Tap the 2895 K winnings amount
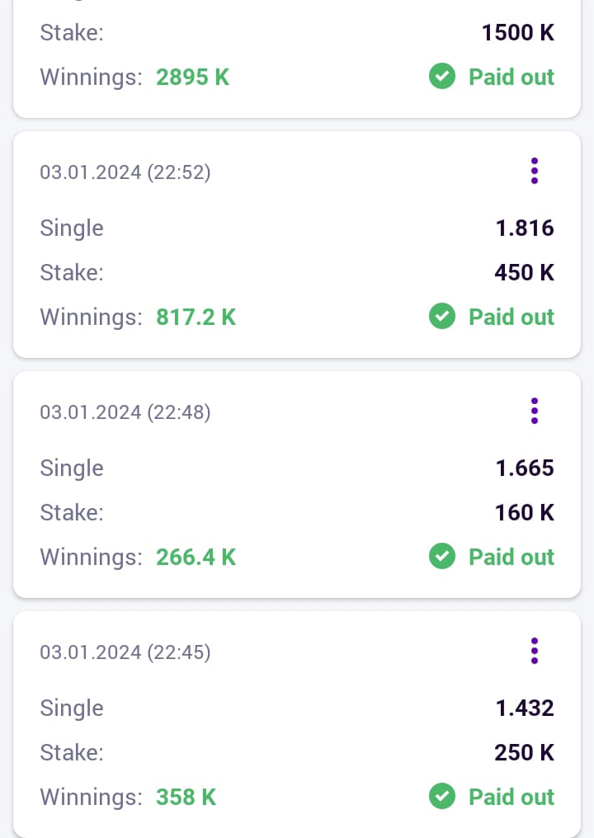This screenshot has width=594, height=838. click(x=193, y=78)
